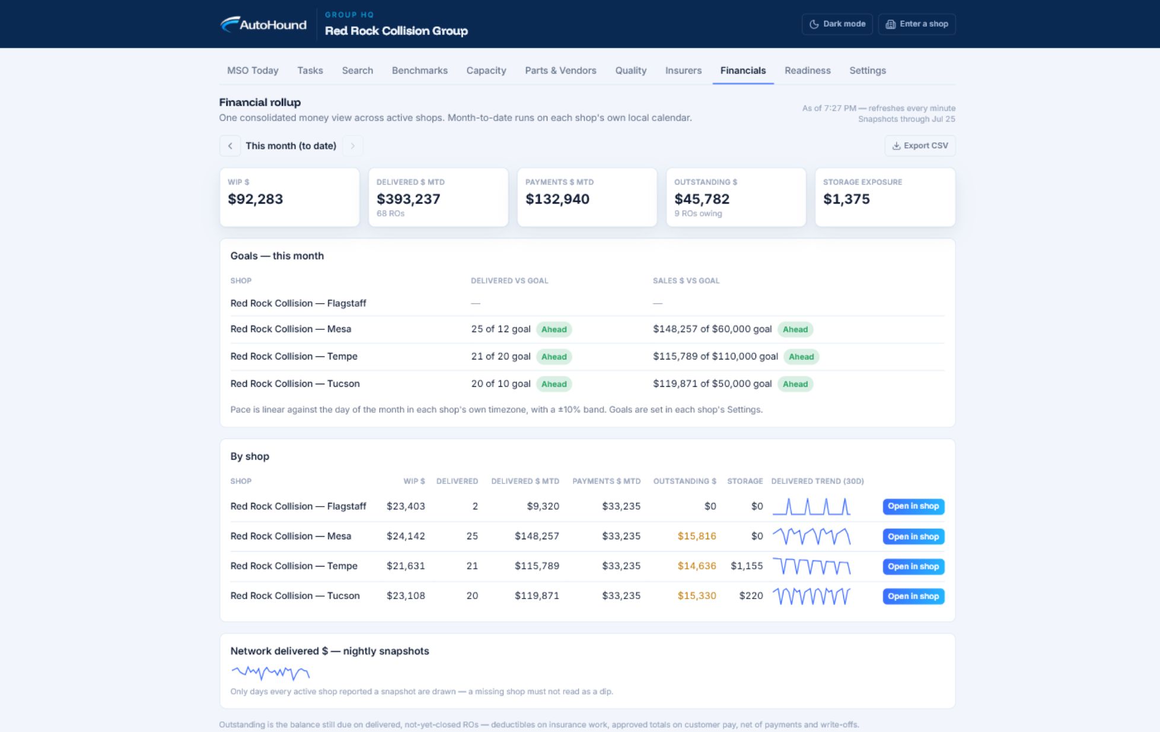Screen dimensions: 1160x732
Task: Click Tucson outstanding amount $15,330
Action: click(697, 596)
